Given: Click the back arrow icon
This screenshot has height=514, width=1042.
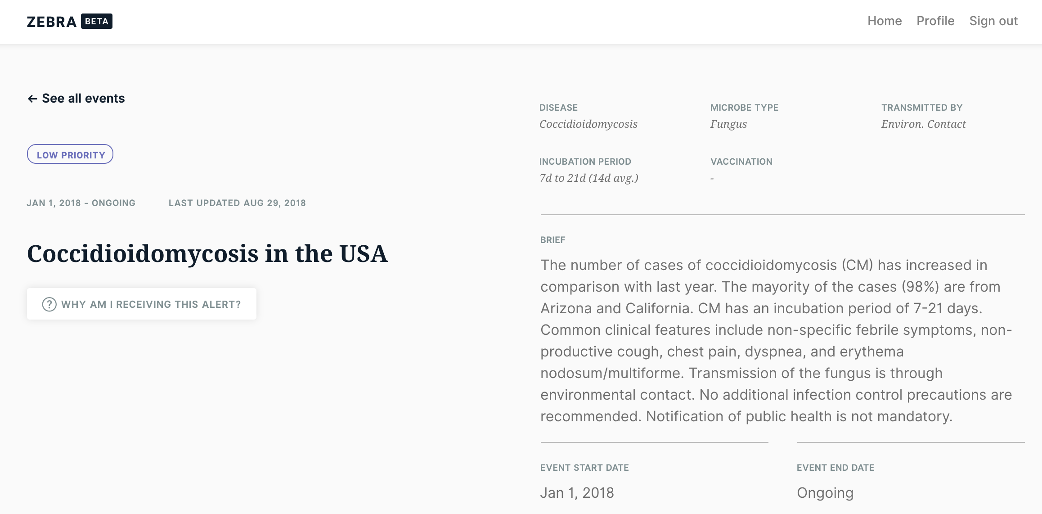Looking at the screenshot, I should (32, 99).
